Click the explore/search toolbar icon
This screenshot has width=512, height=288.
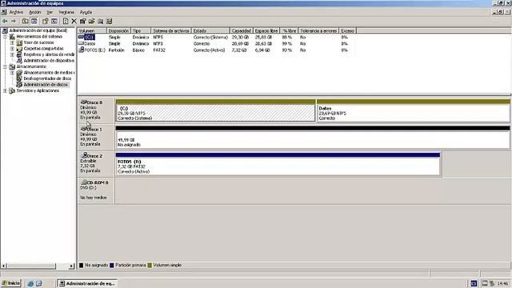tap(100, 22)
